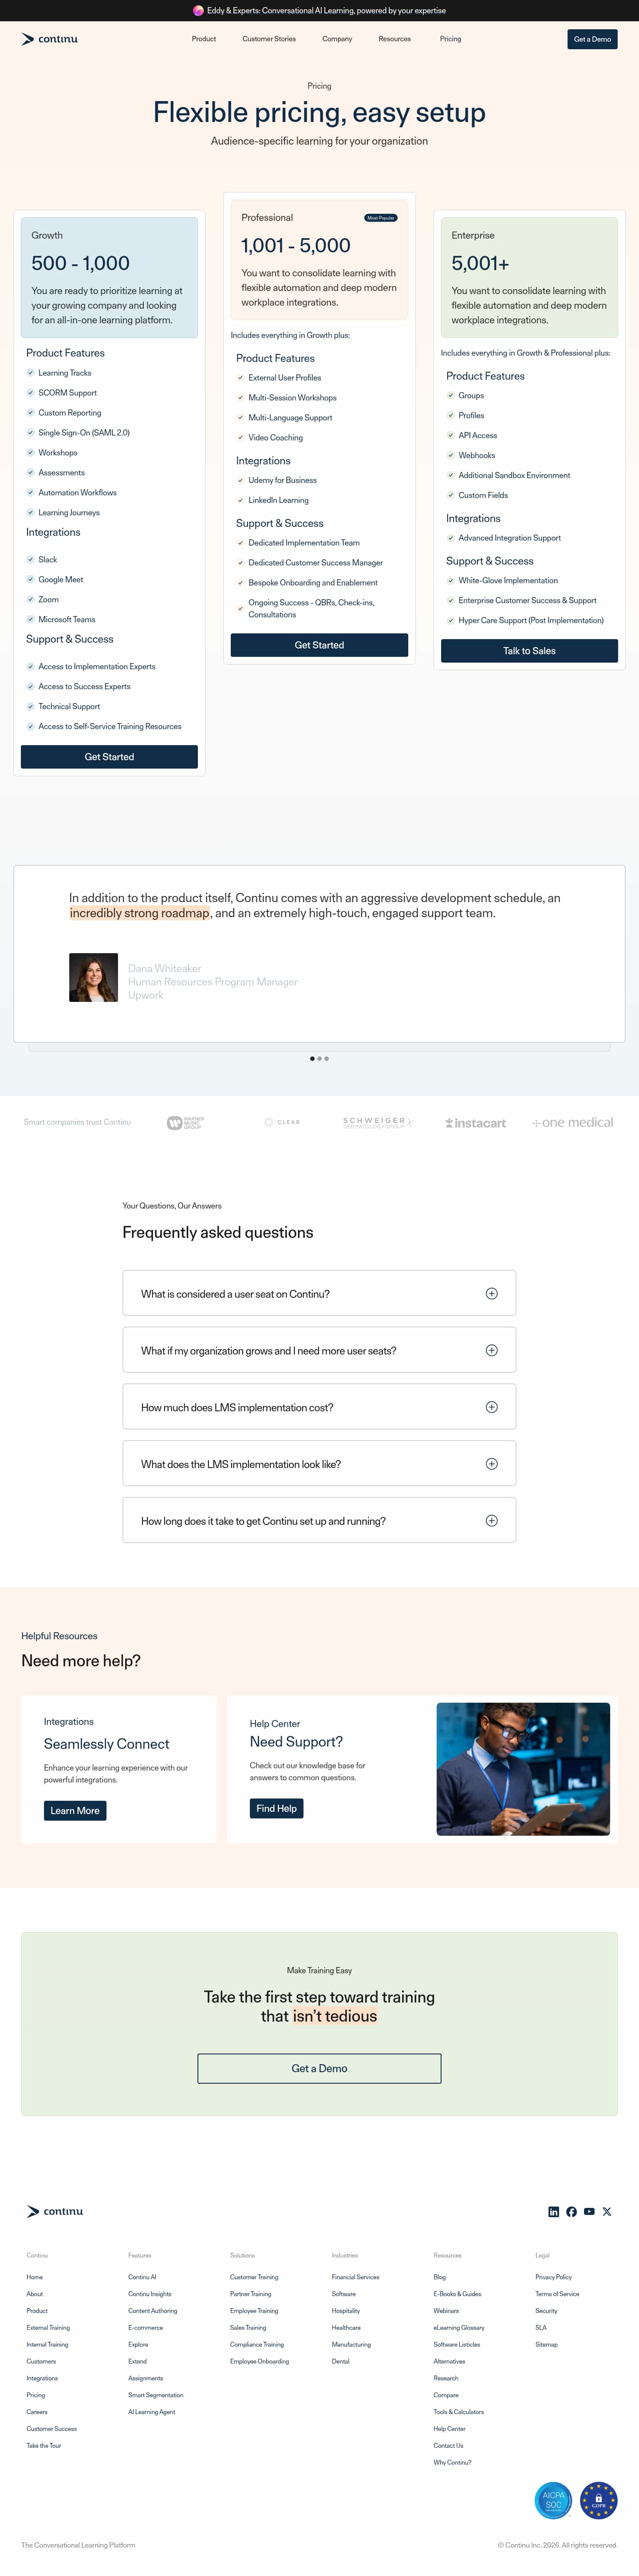This screenshot has height=2576, width=639.
Task: Click the LinkedIn icon in the footer
Action: point(554,2212)
